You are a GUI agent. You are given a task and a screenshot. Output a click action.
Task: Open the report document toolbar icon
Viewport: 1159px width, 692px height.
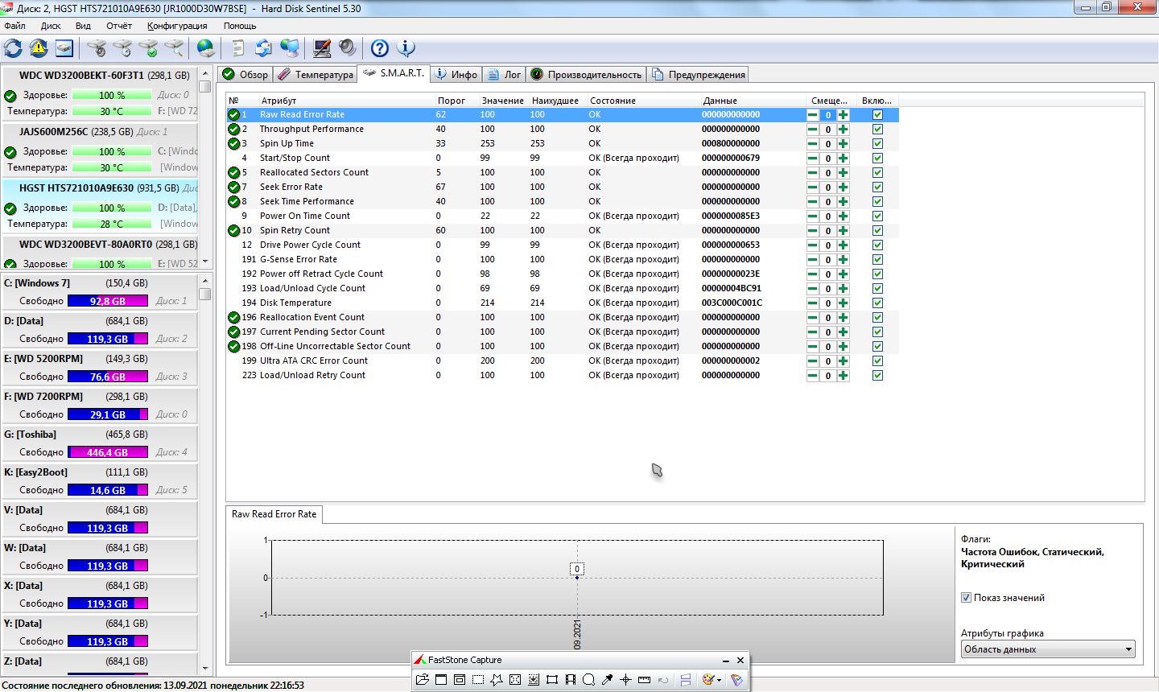coord(237,48)
